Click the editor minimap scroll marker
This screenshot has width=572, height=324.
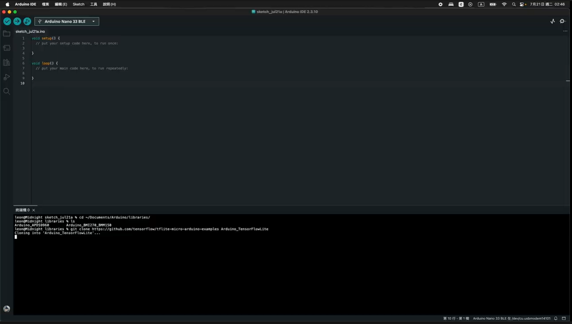coord(568,81)
